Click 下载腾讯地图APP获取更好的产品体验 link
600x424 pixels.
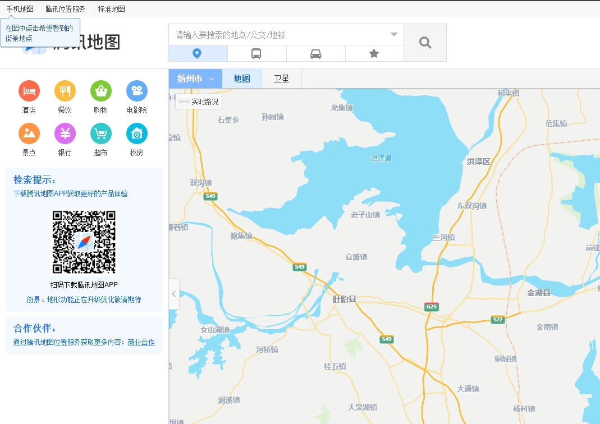(70, 193)
